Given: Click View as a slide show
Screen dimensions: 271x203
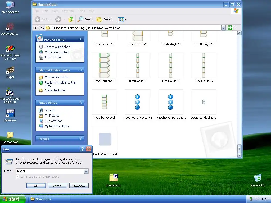Looking at the screenshot, I should (x=57, y=47).
